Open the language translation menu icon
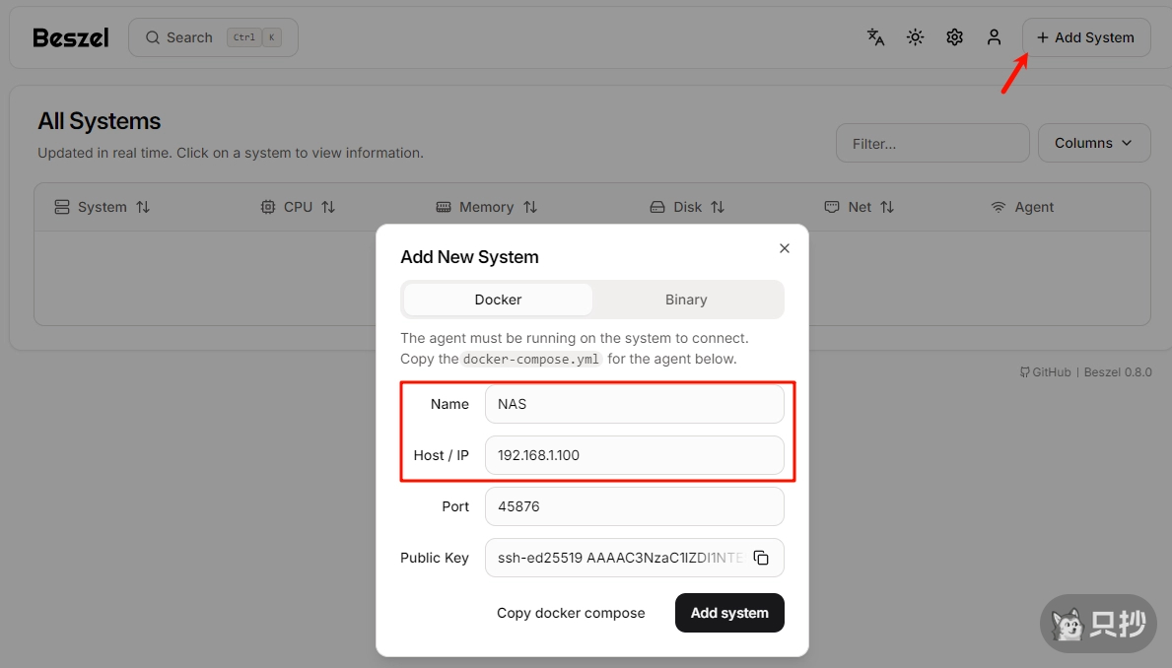Viewport: 1172px width, 668px height. coord(875,37)
